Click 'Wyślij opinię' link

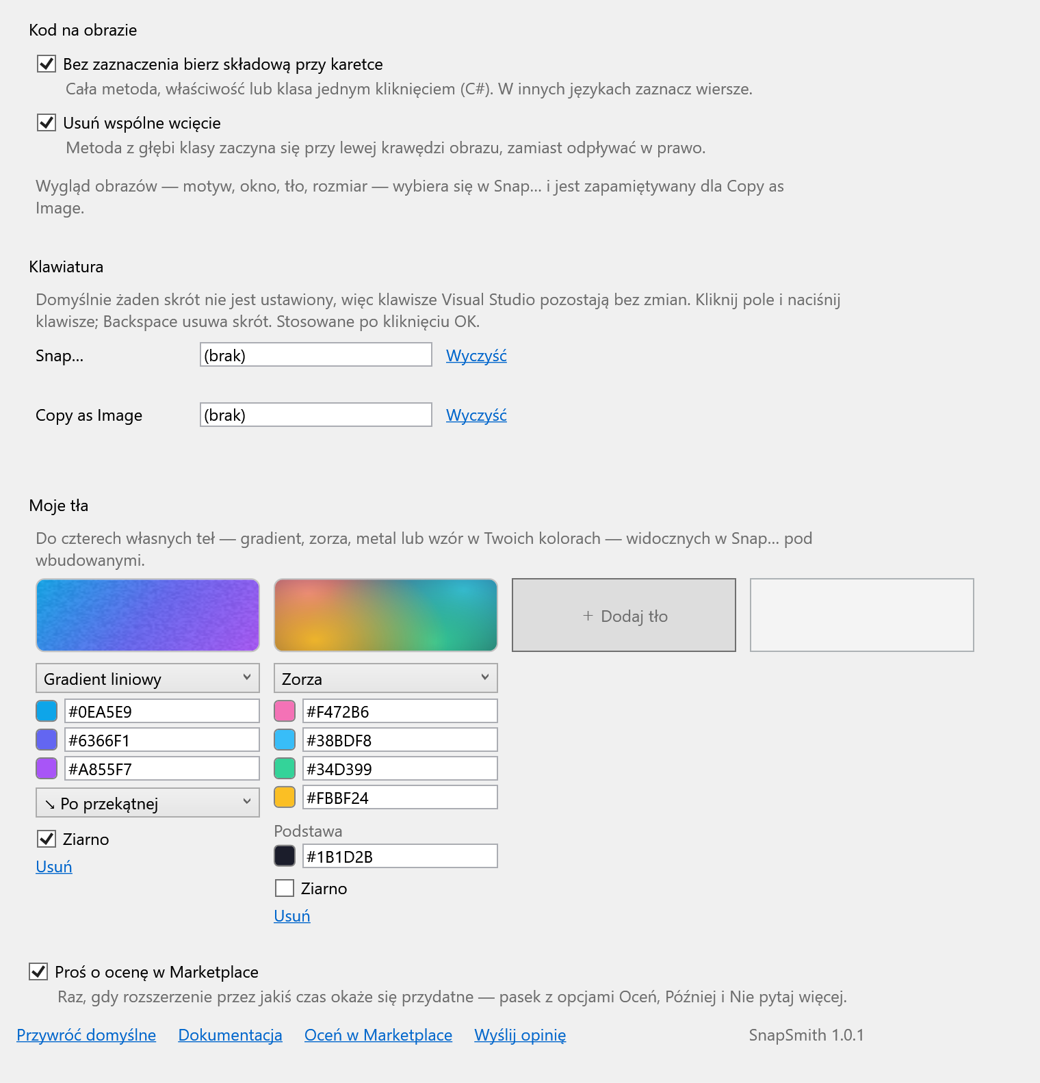point(520,1035)
